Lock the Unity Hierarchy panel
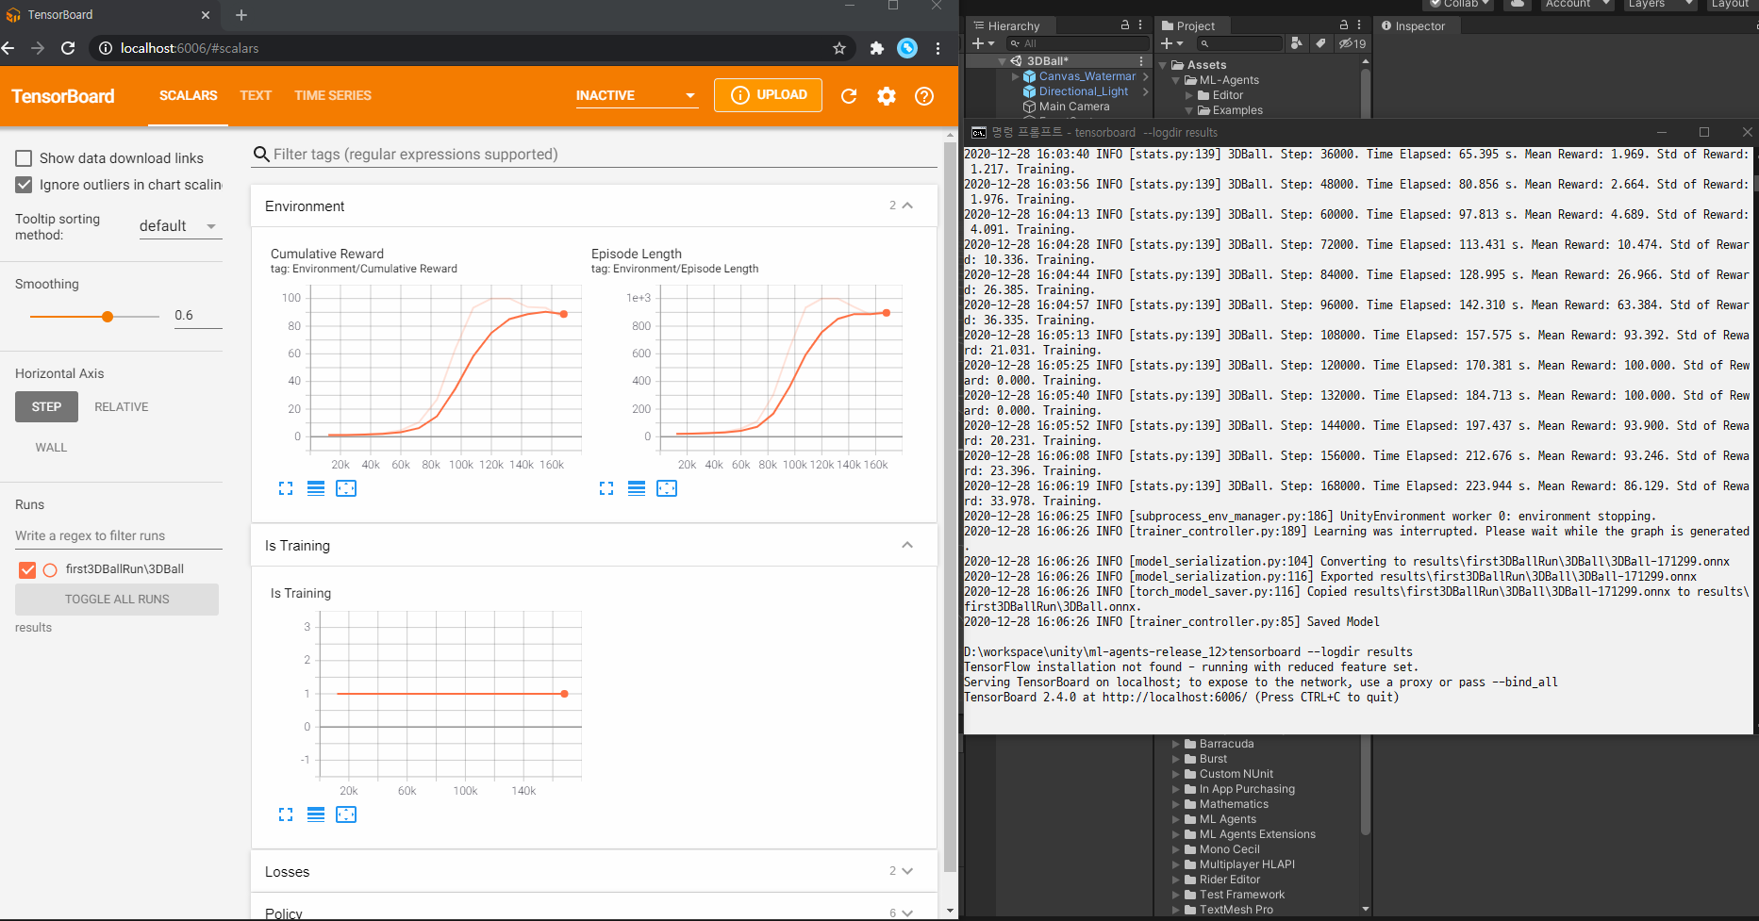Screen dimensions: 1759x921 pyautogui.click(x=1125, y=25)
